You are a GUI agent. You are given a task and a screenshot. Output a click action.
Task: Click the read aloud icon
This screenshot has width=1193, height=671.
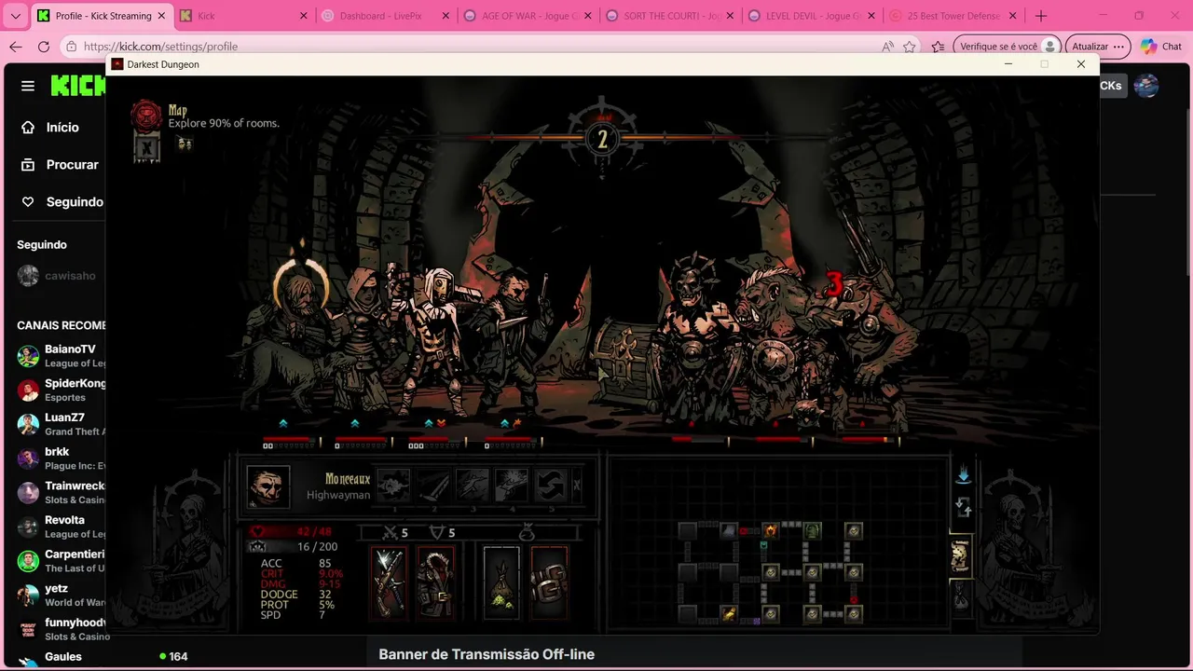click(887, 47)
